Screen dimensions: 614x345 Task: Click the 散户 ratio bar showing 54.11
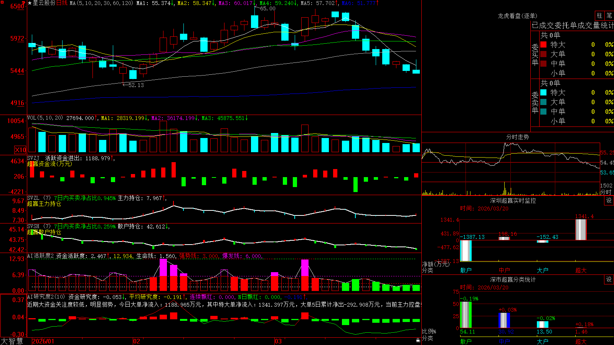[466, 315]
